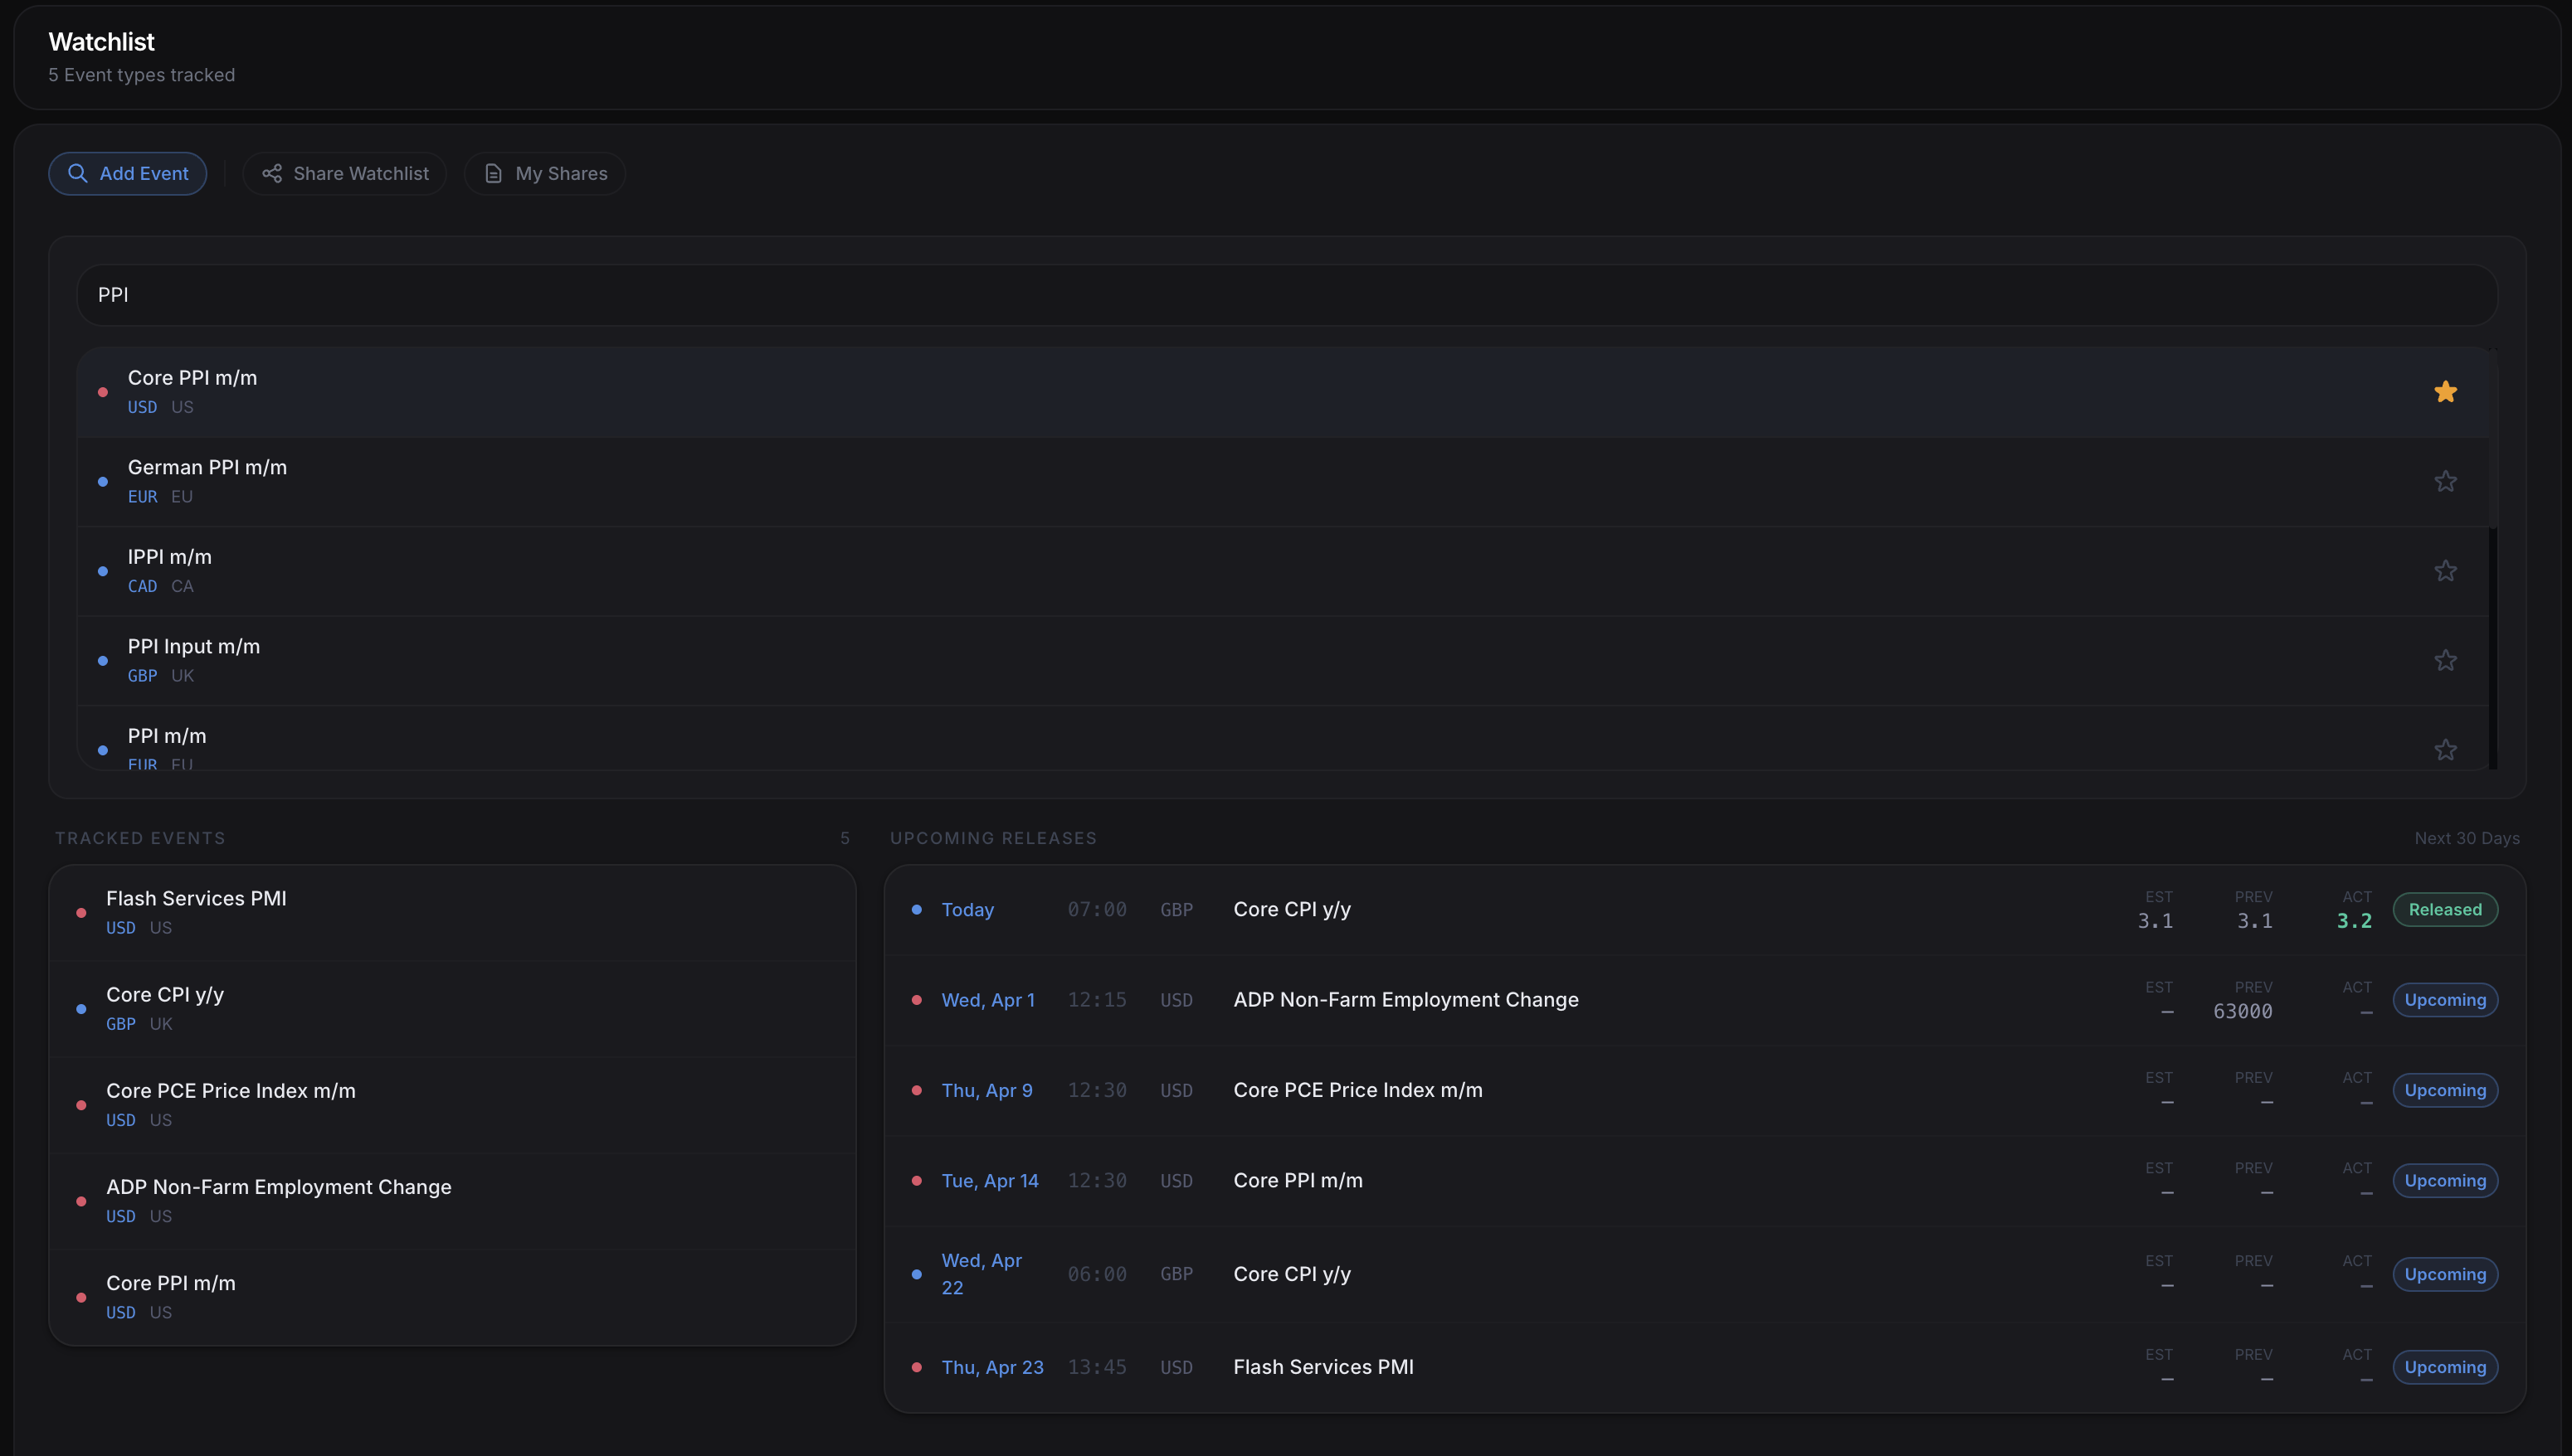Click the Upcoming badge for Flash Services PMI
Image resolution: width=2572 pixels, height=1456 pixels.
[2444, 1367]
